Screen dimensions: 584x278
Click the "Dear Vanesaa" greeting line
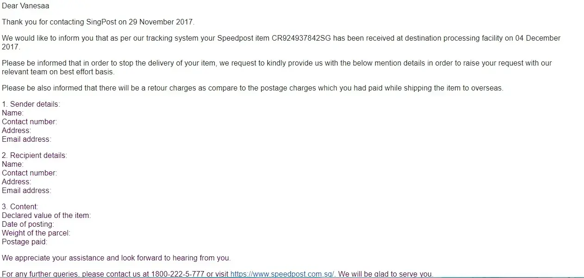(25, 6)
